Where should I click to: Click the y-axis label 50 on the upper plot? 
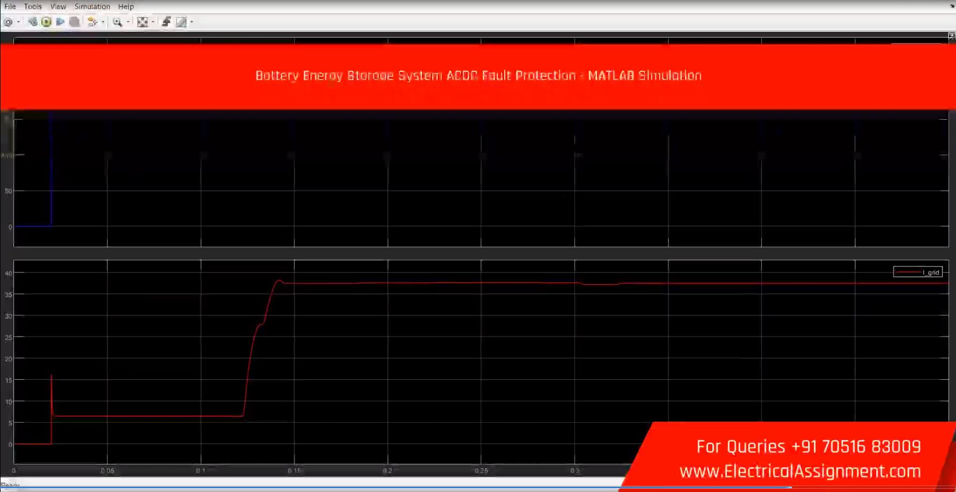8,191
